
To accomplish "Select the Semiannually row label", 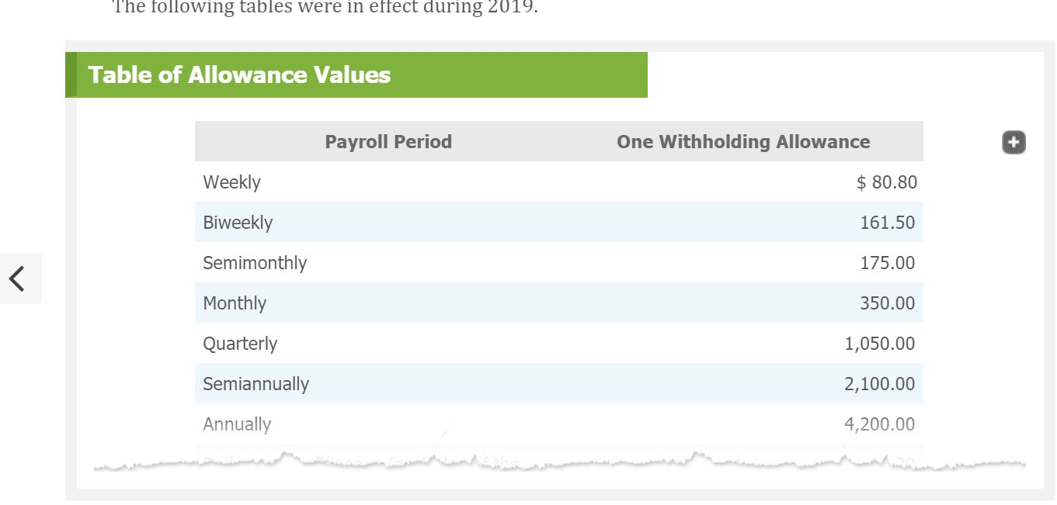I will tap(256, 384).
